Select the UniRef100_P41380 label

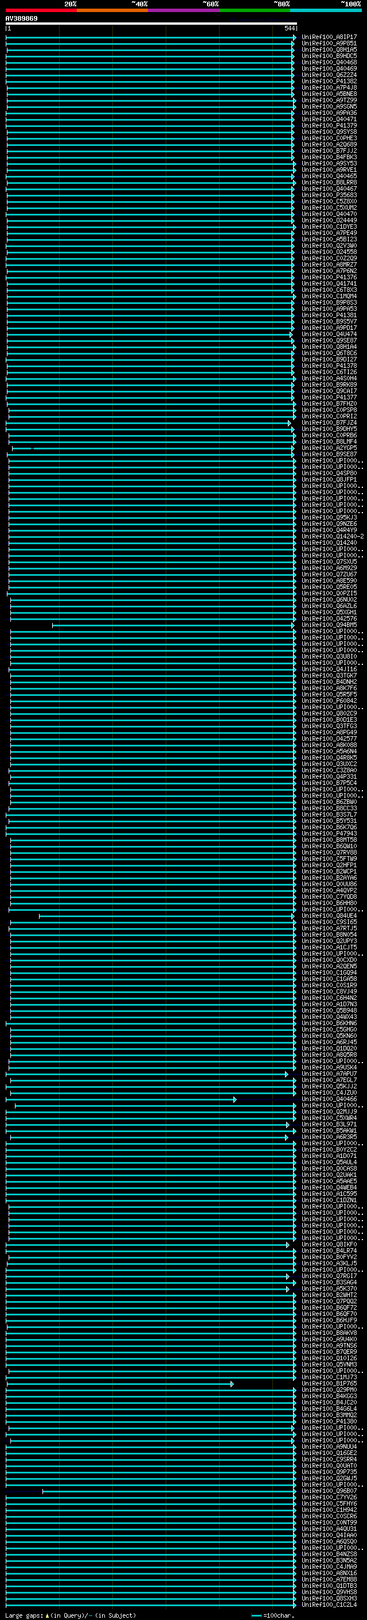tap(329, 1422)
